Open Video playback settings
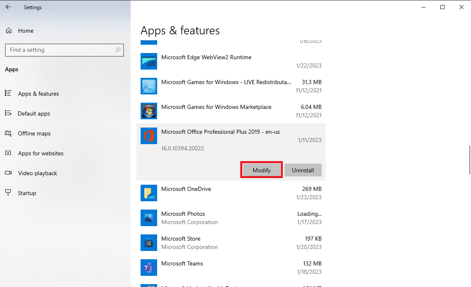471x287 pixels. click(x=38, y=173)
